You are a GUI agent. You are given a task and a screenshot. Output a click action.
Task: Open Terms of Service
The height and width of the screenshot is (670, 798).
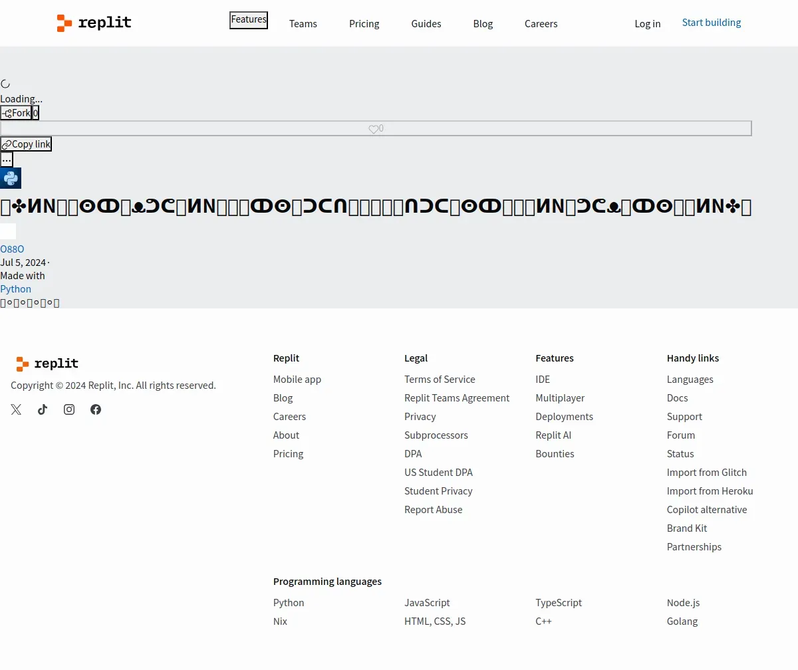[440, 380]
